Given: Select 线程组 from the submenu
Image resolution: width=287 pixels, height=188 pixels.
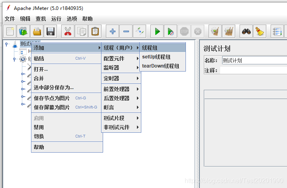Looking at the screenshot, I should [163, 48].
